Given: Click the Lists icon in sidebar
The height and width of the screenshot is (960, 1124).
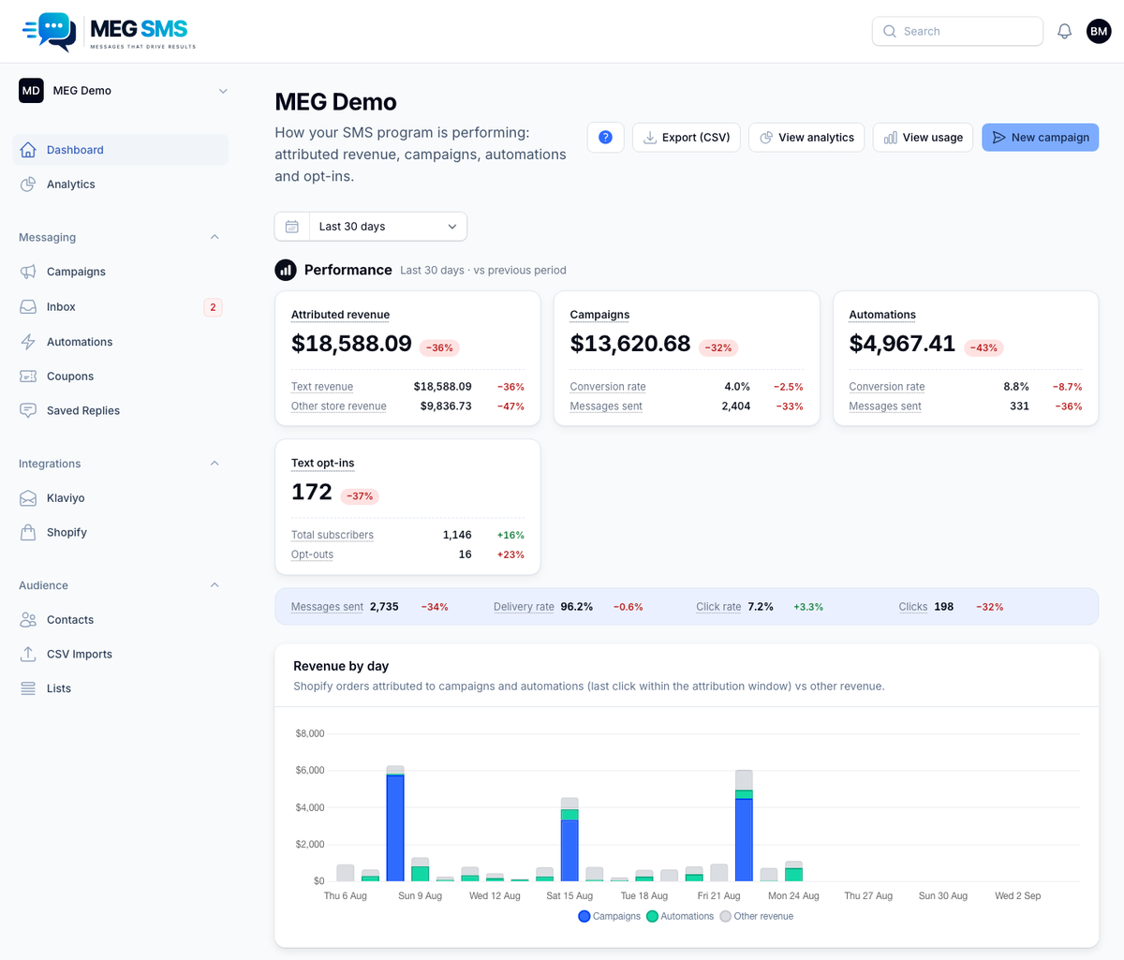Looking at the screenshot, I should [x=28, y=688].
